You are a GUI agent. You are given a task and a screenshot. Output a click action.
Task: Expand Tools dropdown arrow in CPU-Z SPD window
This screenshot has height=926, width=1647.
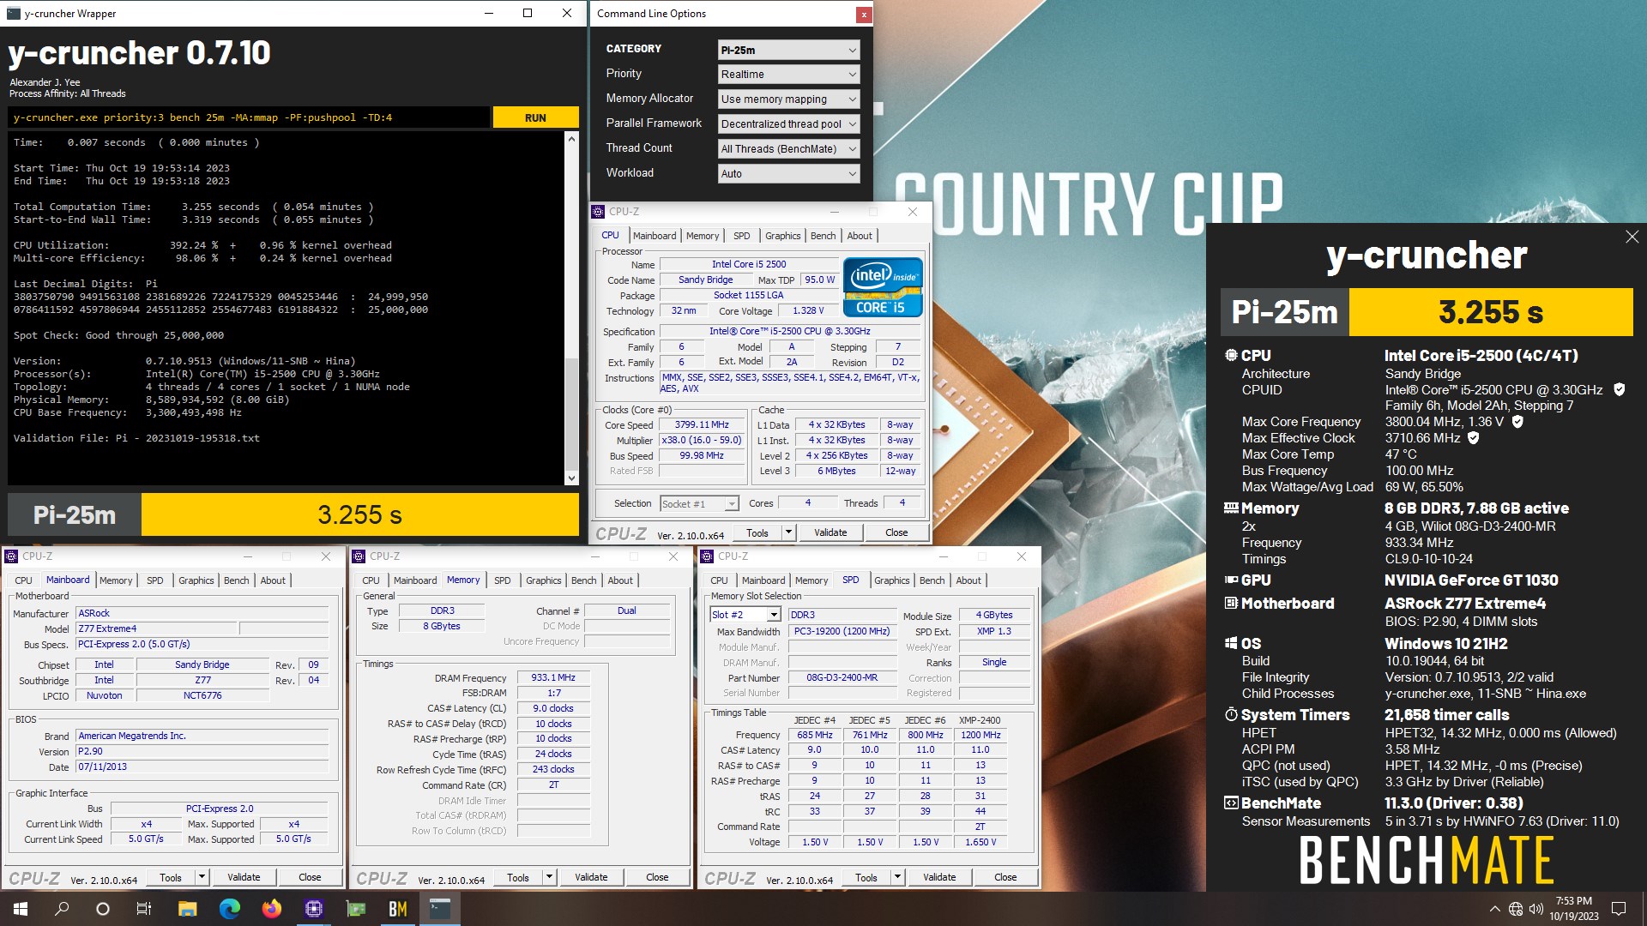[x=897, y=877]
